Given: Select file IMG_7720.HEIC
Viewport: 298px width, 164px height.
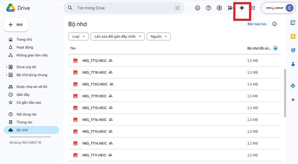Looking at the screenshot, I should pyautogui.click(x=175, y=84).
